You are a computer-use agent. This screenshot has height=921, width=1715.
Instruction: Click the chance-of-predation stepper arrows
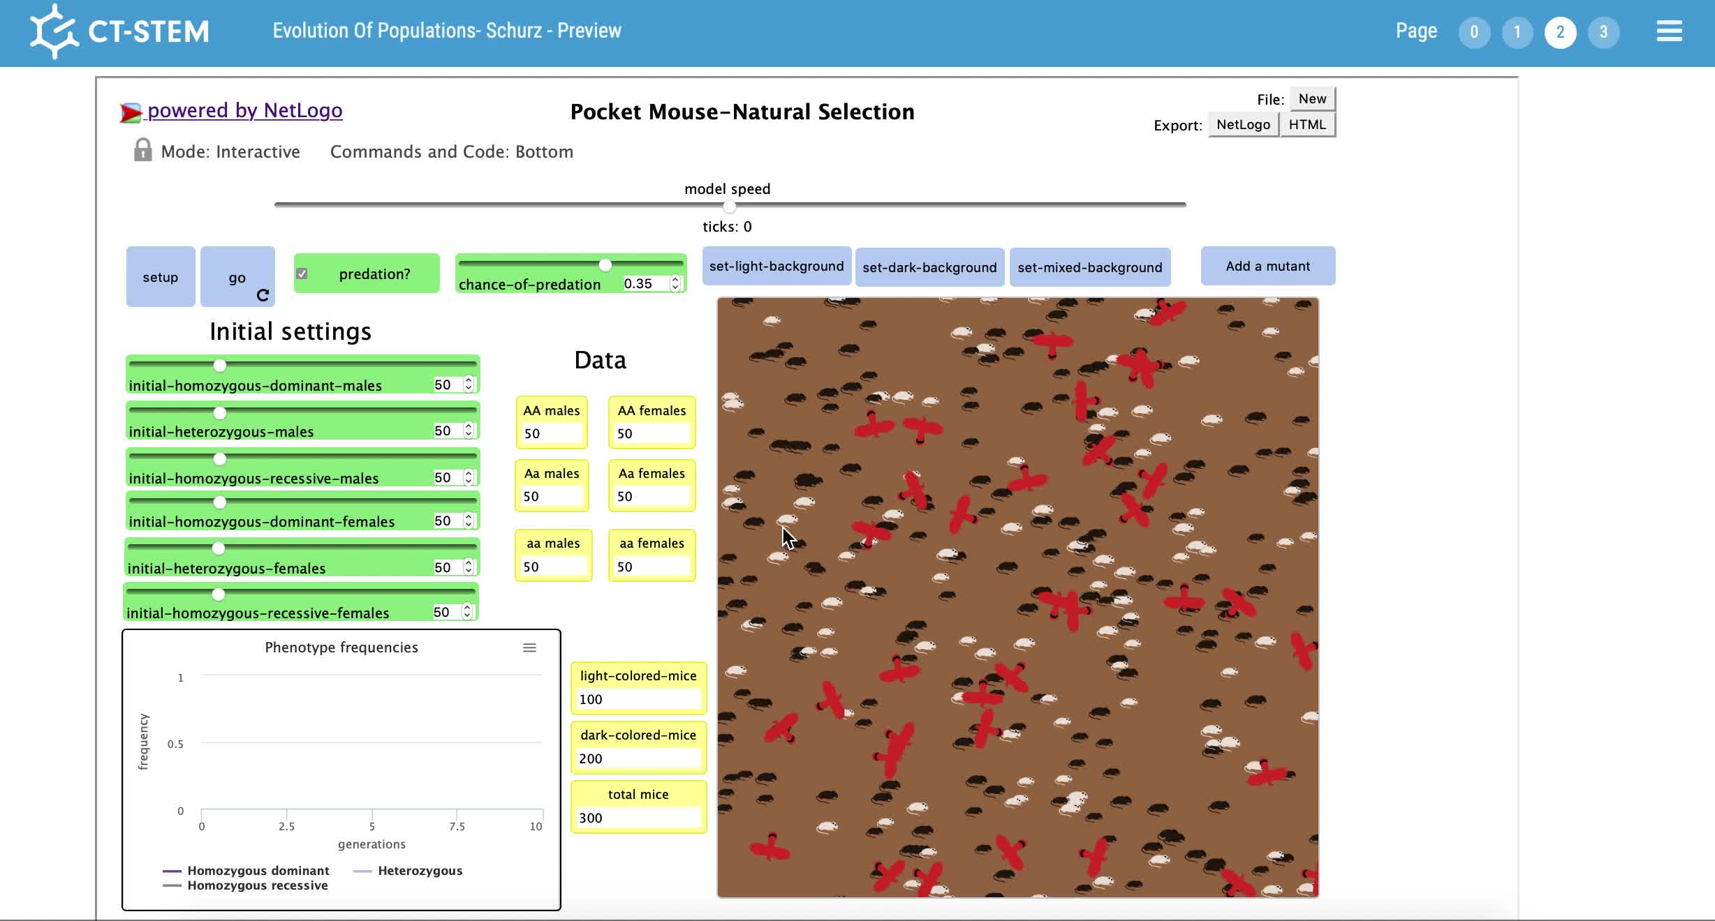coord(675,283)
